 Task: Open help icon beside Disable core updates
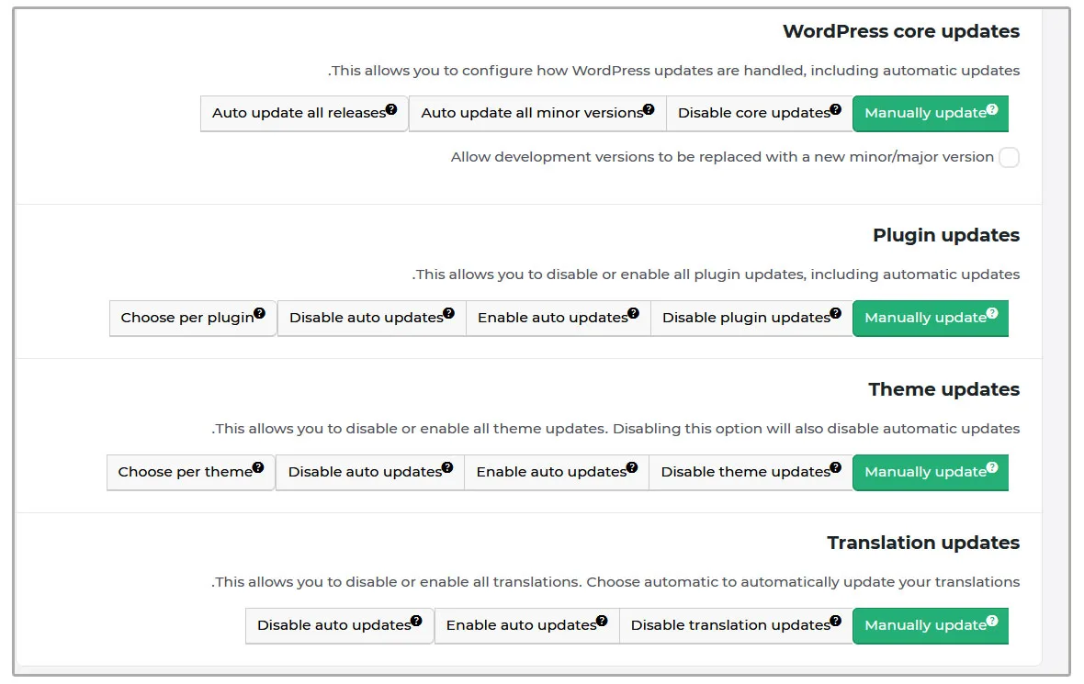pos(836,109)
